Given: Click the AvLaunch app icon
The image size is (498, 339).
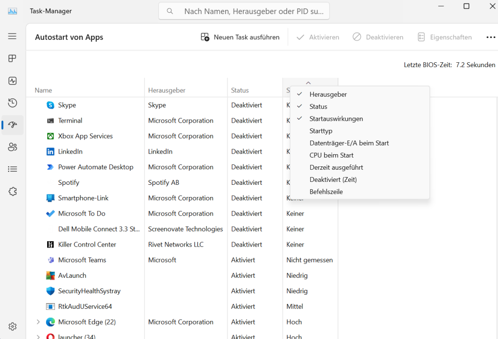Looking at the screenshot, I should click(x=50, y=275).
